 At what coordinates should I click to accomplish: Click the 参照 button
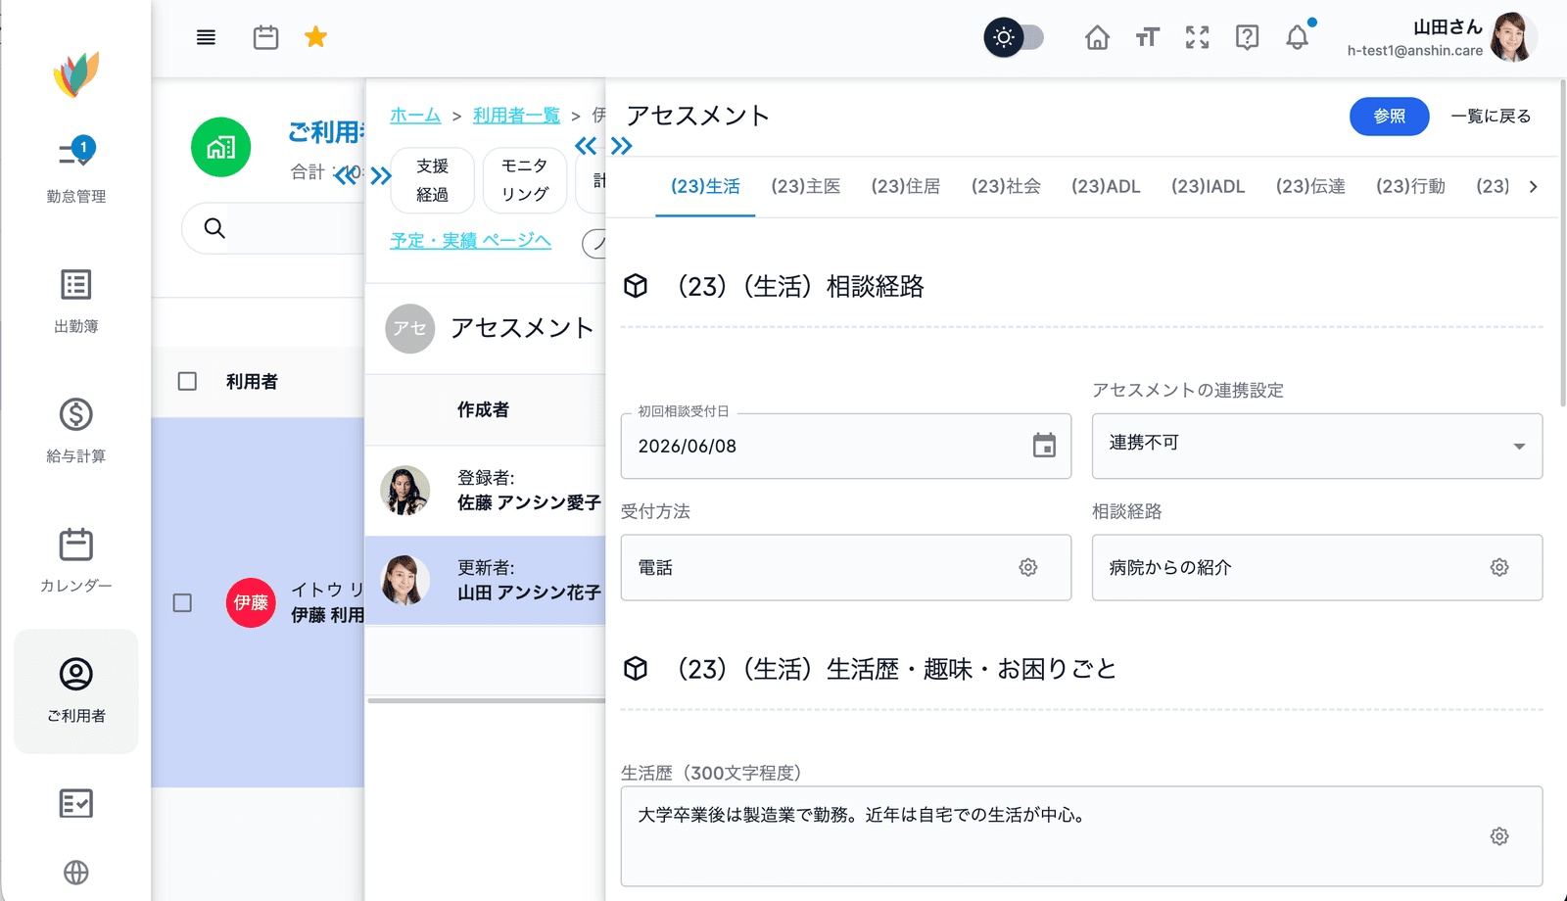point(1389,117)
